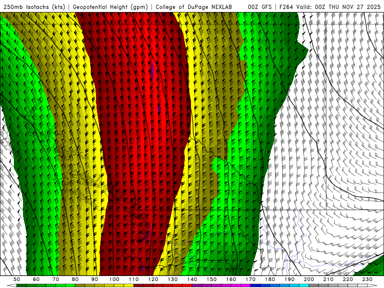The image size is (384, 288).
Task: Click the legend value "60"
Action: tap(36, 279)
